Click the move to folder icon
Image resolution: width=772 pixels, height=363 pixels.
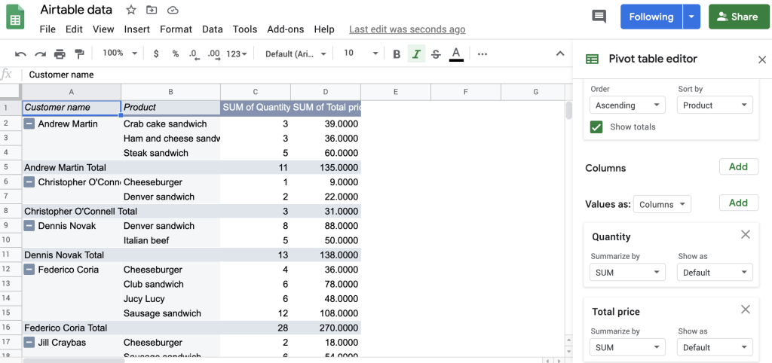[152, 10]
